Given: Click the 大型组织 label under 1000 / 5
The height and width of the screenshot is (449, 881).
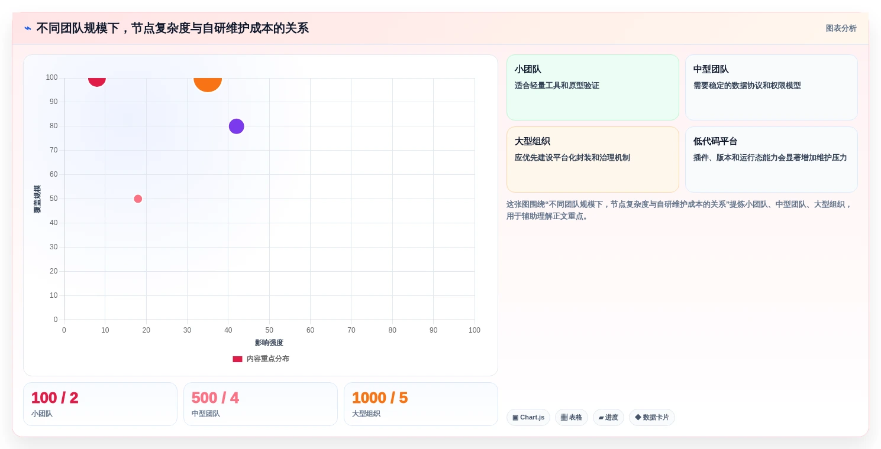Looking at the screenshot, I should pyautogui.click(x=366, y=414).
